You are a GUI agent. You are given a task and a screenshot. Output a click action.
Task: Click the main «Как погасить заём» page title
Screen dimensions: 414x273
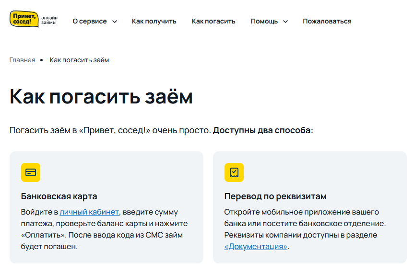click(101, 97)
